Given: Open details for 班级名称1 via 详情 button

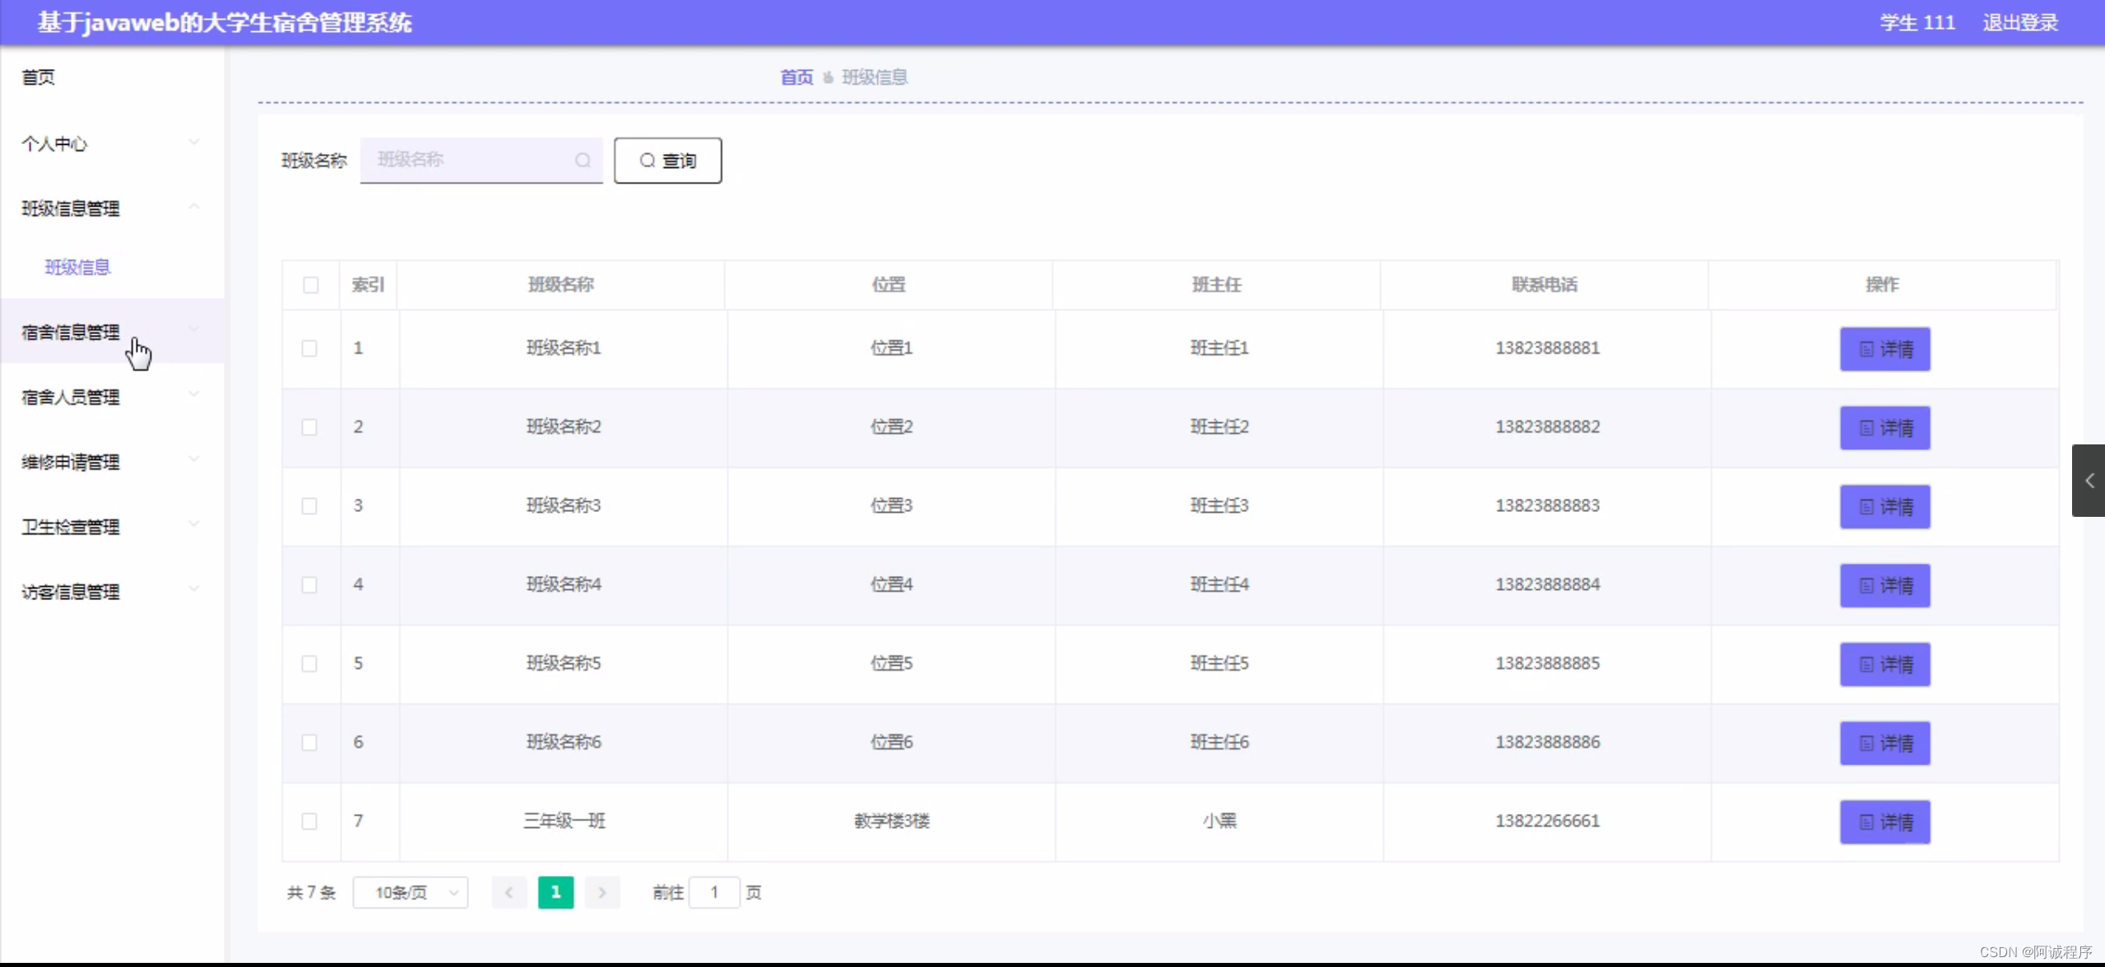Looking at the screenshot, I should point(1885,349).
